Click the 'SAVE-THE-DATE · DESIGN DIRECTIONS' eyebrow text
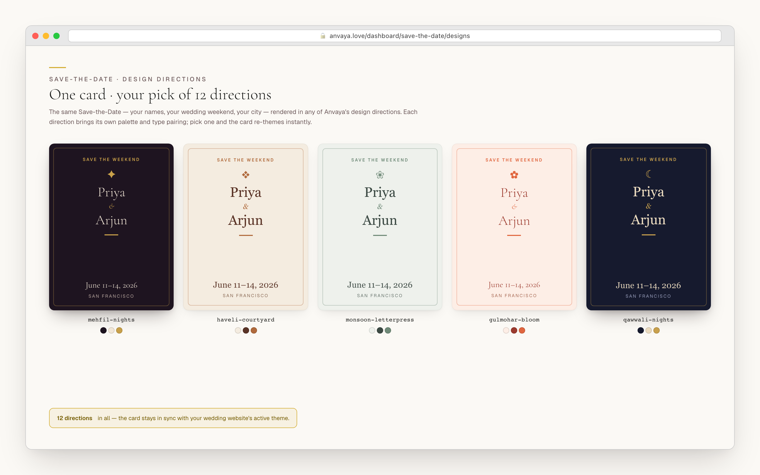The image size is (760, 475). click(x=128, y=79)
